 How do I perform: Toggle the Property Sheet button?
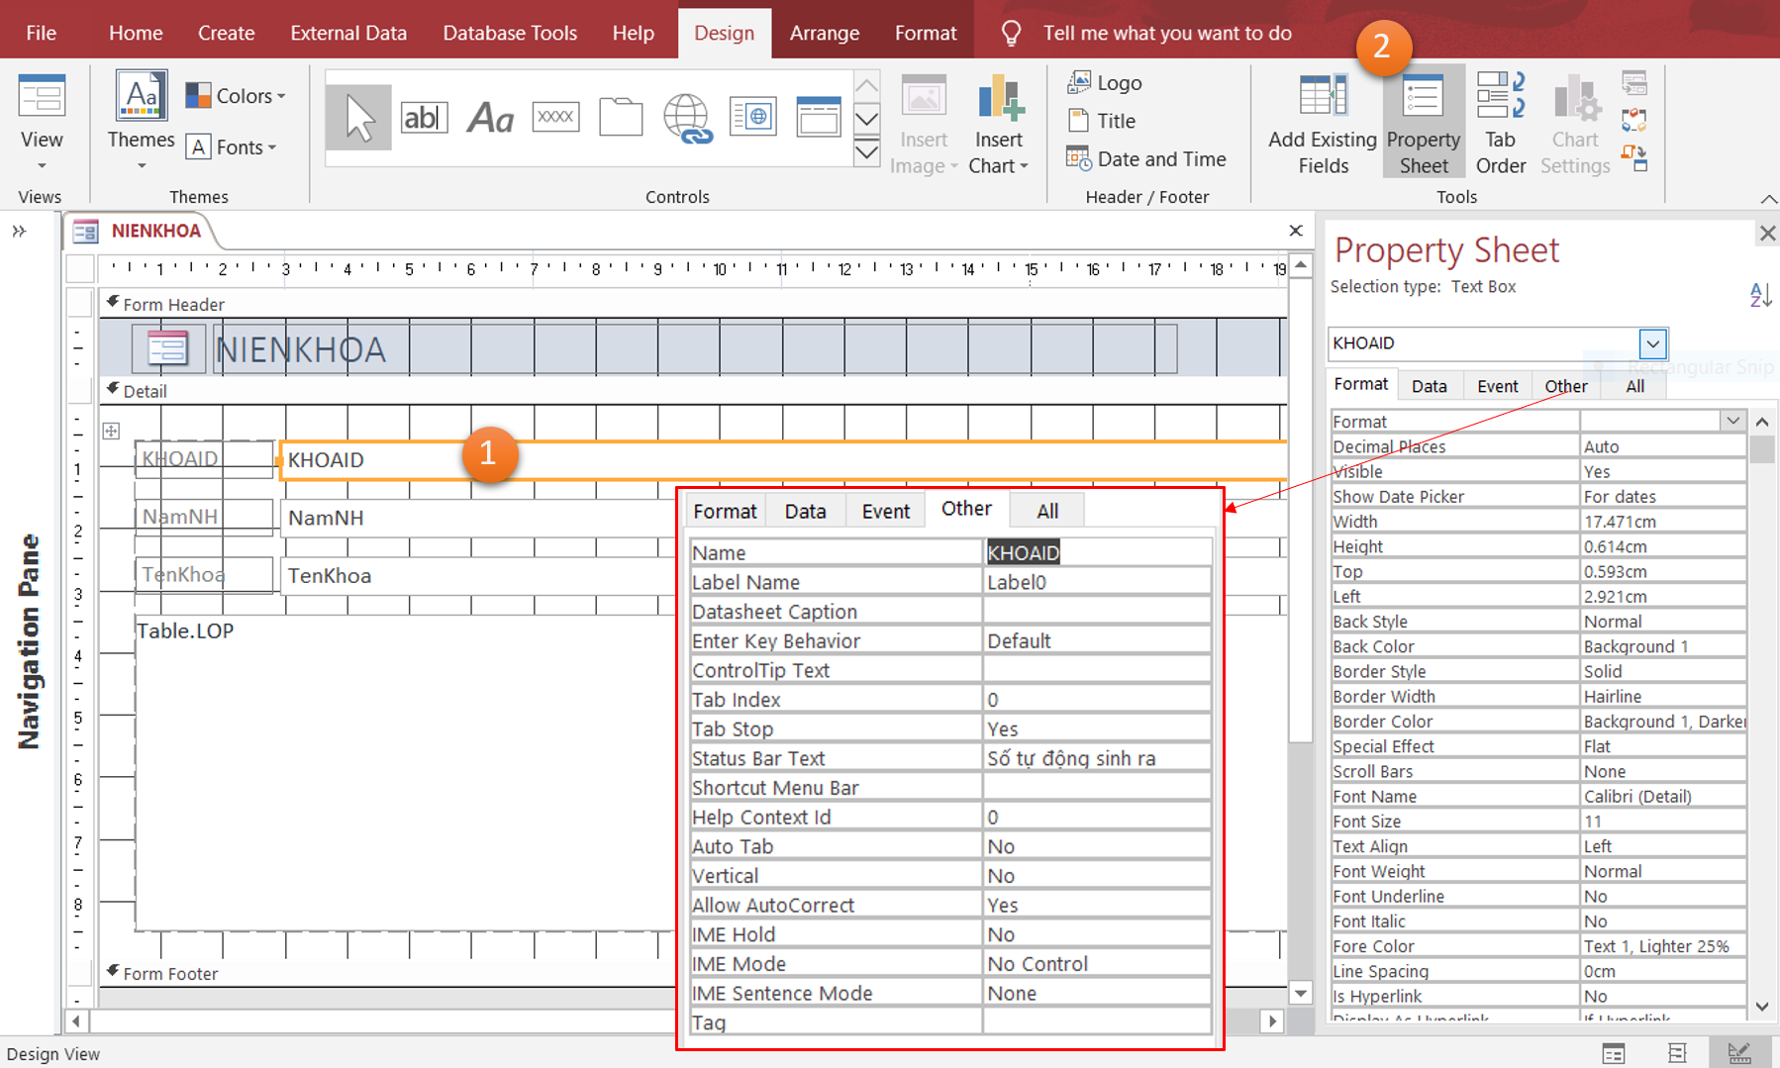[1423, 124]
